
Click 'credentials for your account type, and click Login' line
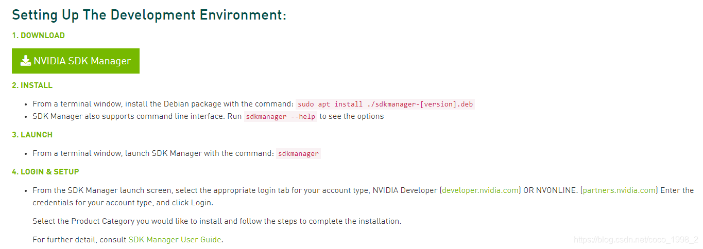coord(123,203)
